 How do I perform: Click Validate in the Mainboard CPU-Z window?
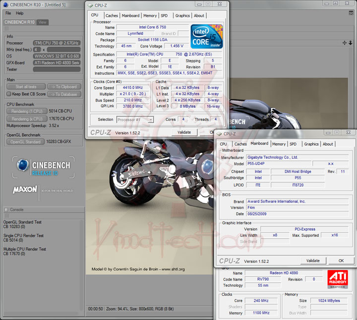pos(313,261)
